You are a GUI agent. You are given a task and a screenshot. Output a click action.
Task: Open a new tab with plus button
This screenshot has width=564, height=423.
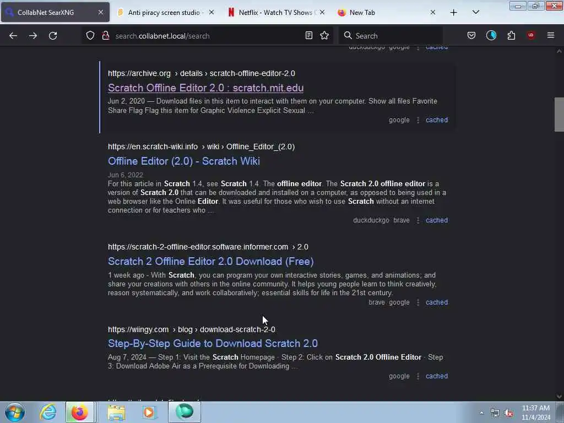454,13
